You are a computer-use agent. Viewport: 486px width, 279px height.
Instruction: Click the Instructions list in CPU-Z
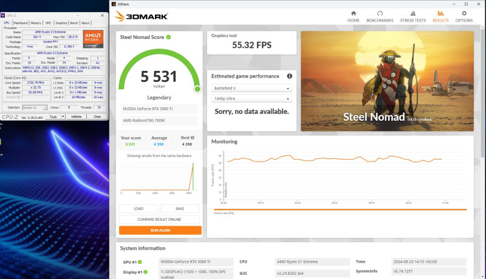(x=64, y=69)
